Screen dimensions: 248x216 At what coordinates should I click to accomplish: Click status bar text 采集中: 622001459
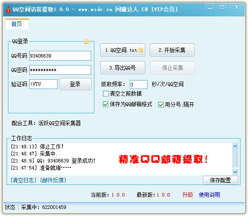[44, 207]
